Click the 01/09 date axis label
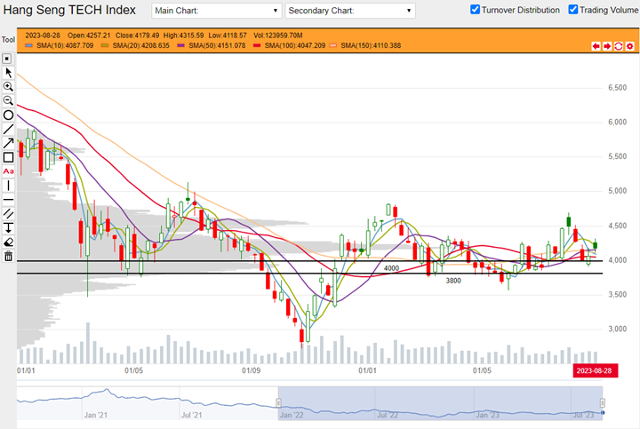 point(251,370)
